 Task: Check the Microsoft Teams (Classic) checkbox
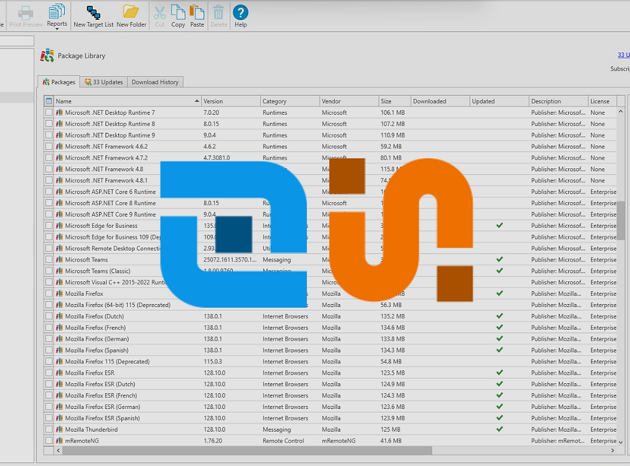click(49, 271)
